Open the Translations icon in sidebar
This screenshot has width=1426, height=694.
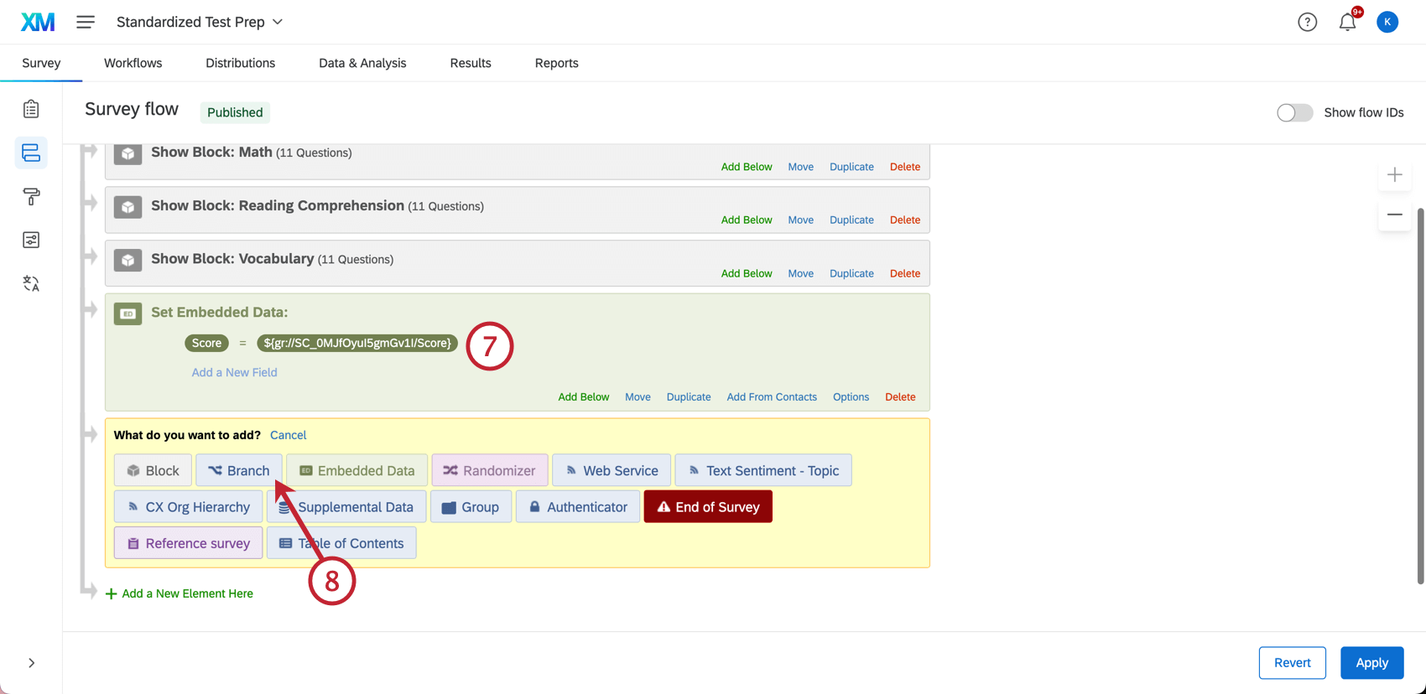[x=31, y=284]
